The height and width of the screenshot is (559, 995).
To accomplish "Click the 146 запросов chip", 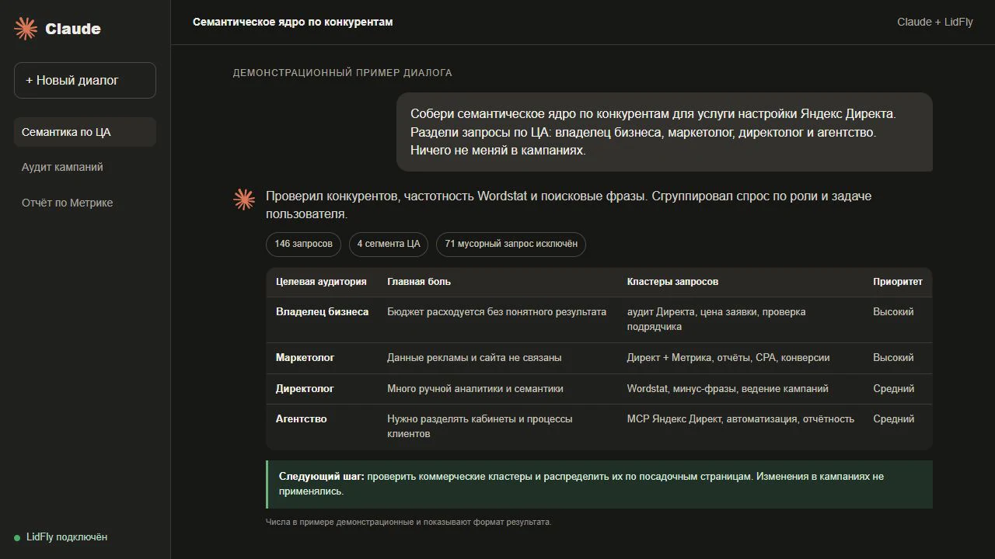I will click(x=303, y=244).
